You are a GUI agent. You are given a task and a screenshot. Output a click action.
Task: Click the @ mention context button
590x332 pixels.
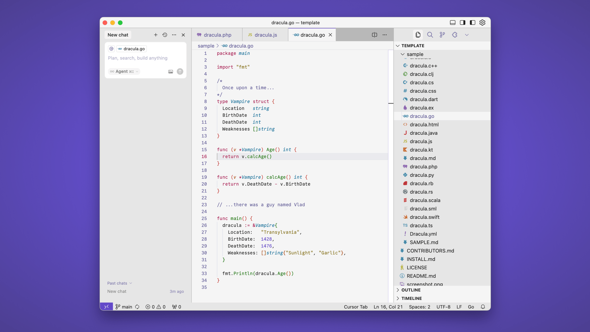point(111,49)
